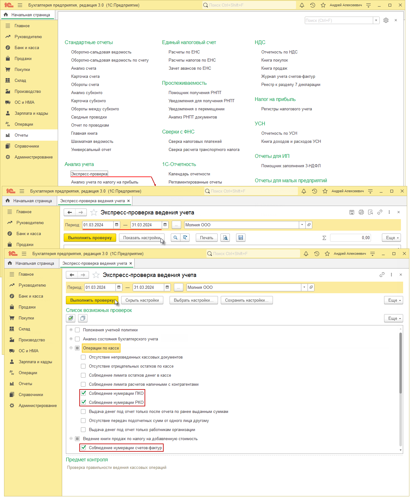This screenshot has width=410, height=497.
Task: Focus the Поиск (Ctrl+F) field in reports window
Action: point(339,20)
